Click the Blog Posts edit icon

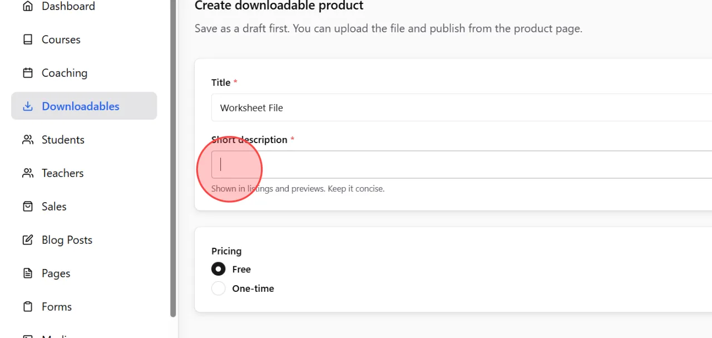[x=27, y=240]
